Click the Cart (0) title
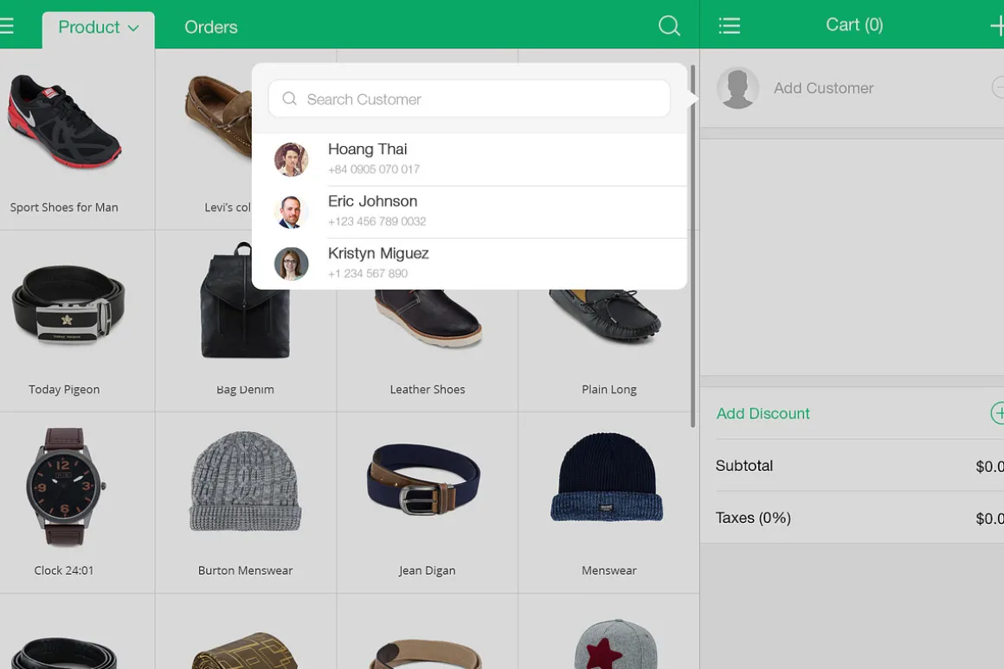1004x669 pixels. [x=854, y=25]
